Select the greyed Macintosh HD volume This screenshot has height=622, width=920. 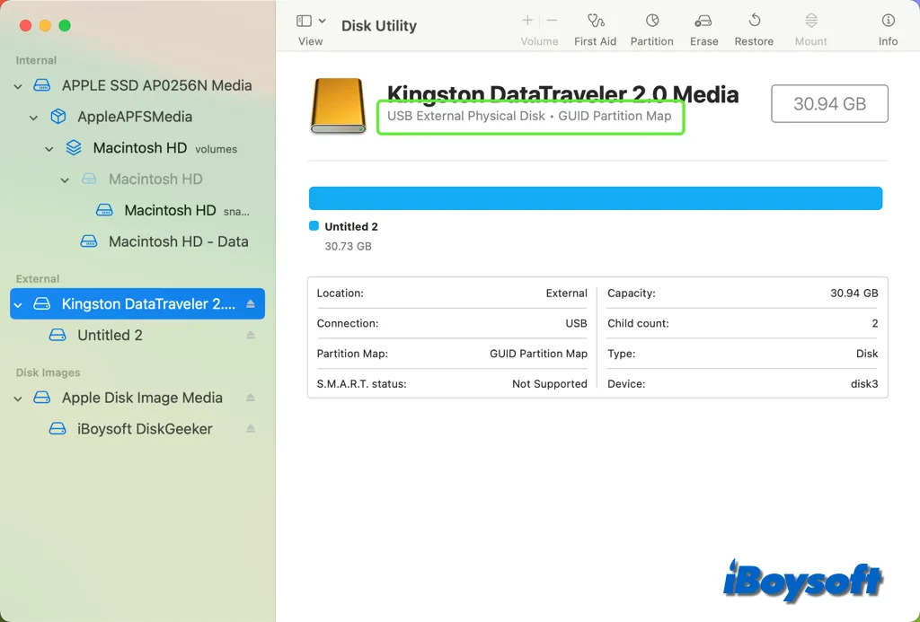coord(155,179)
